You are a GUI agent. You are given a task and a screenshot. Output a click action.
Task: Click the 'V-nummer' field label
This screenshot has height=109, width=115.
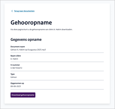coord(15,65)
